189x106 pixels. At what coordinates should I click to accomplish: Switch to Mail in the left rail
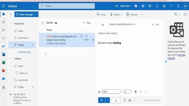(4, 14)
